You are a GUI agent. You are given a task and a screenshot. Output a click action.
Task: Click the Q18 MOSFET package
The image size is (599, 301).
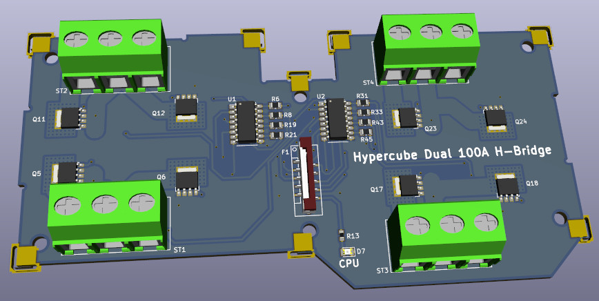coord(508,187)
